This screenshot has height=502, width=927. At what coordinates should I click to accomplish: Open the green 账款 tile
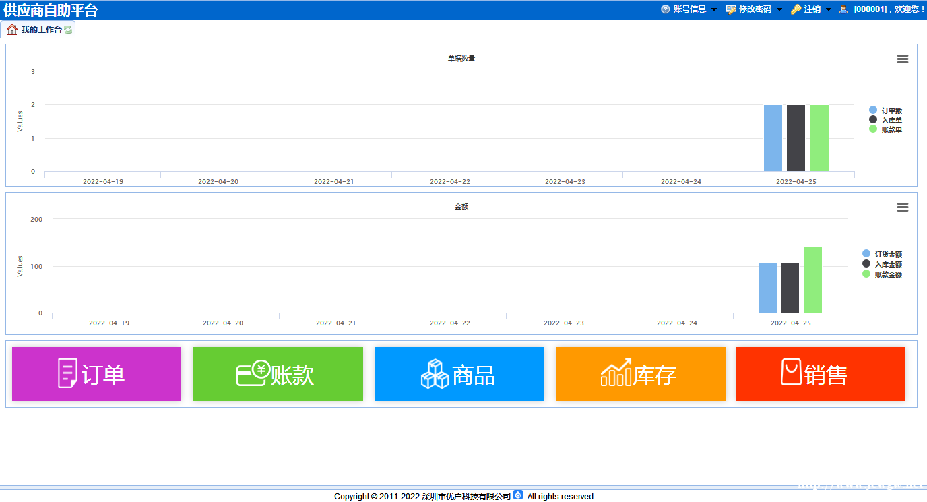pyautogui.click(x=278, y=374)
